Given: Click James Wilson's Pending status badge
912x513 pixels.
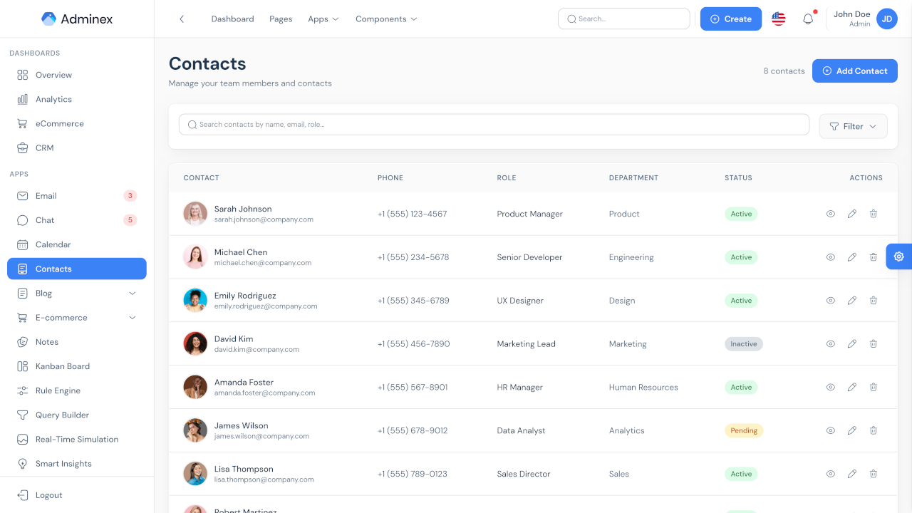Looking at the screenshot, I should point(744,430).
